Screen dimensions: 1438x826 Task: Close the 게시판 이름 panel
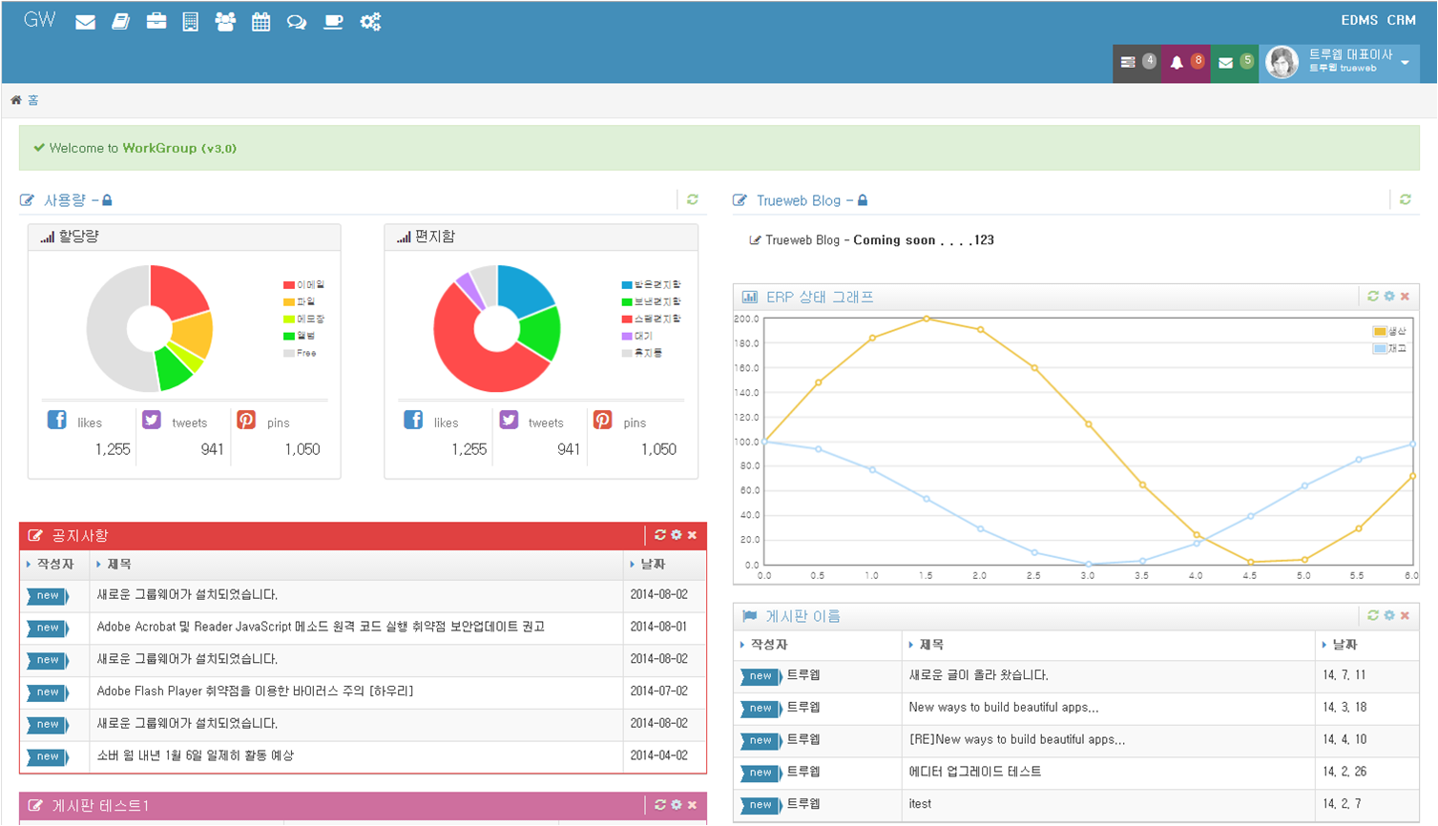1405,615
